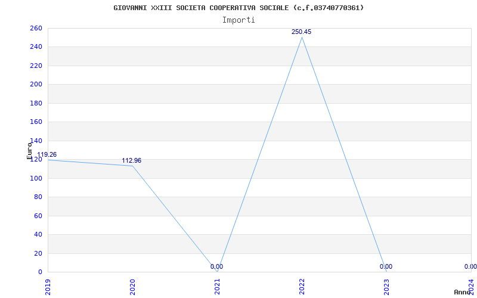Click the 160 y-axis tick label

(36, 122)
